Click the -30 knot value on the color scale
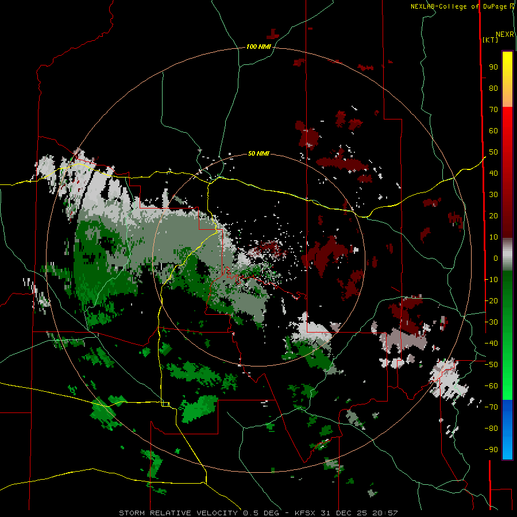 click(491, 322)
